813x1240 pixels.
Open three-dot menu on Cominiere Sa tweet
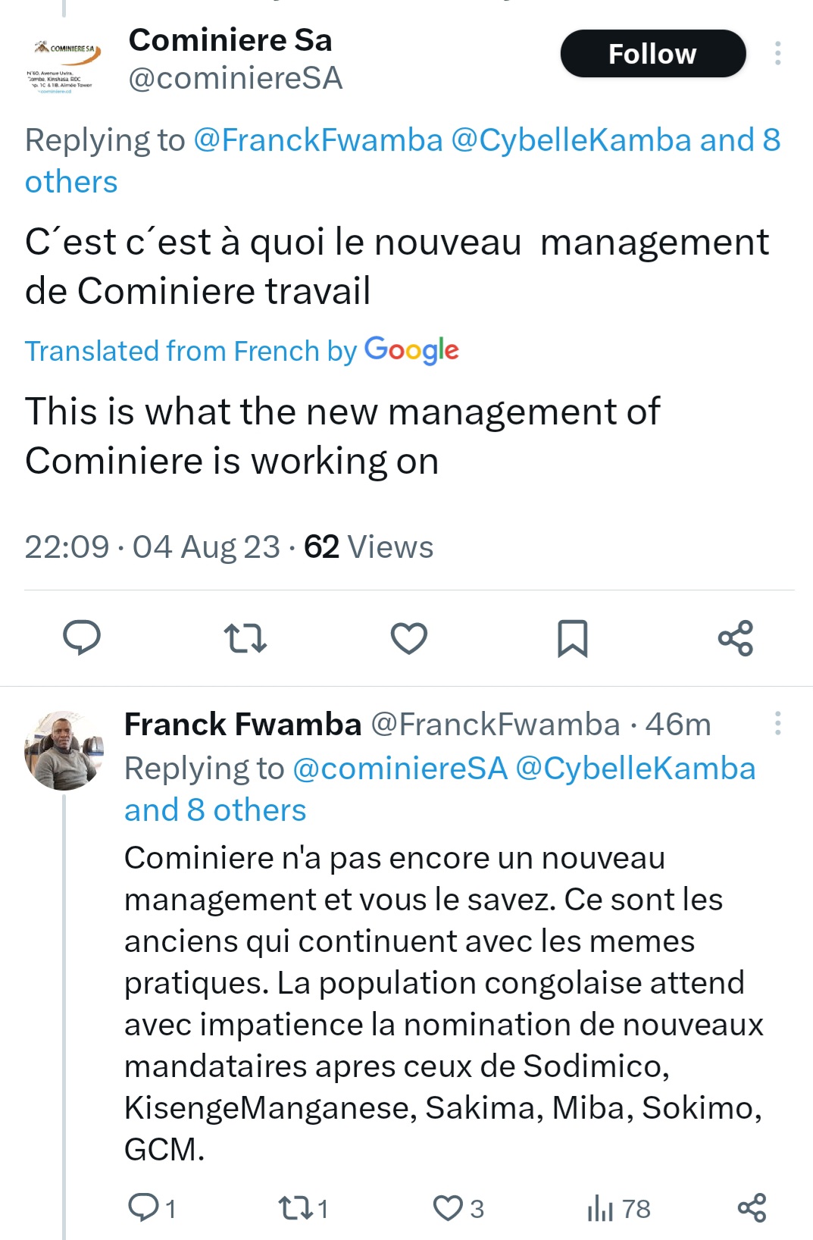[778, 54]
